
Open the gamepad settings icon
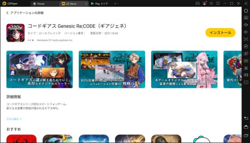pos(197,3)
